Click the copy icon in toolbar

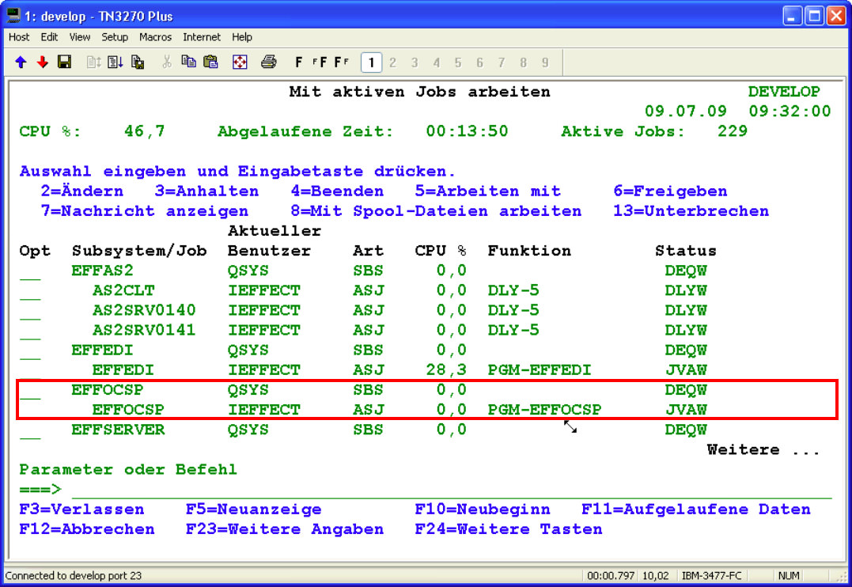tap(188, 62)
